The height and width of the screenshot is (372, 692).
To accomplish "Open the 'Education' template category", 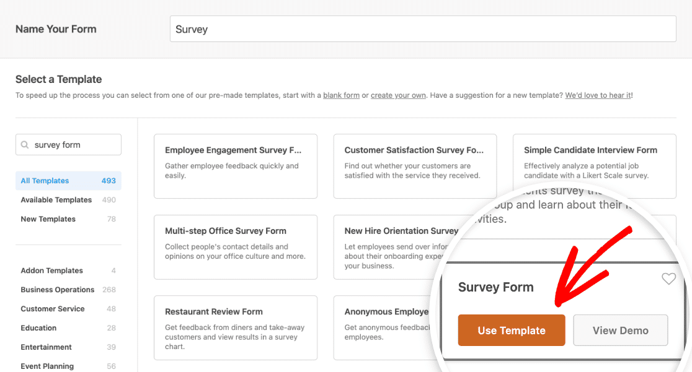I will (x=38, y=327).
